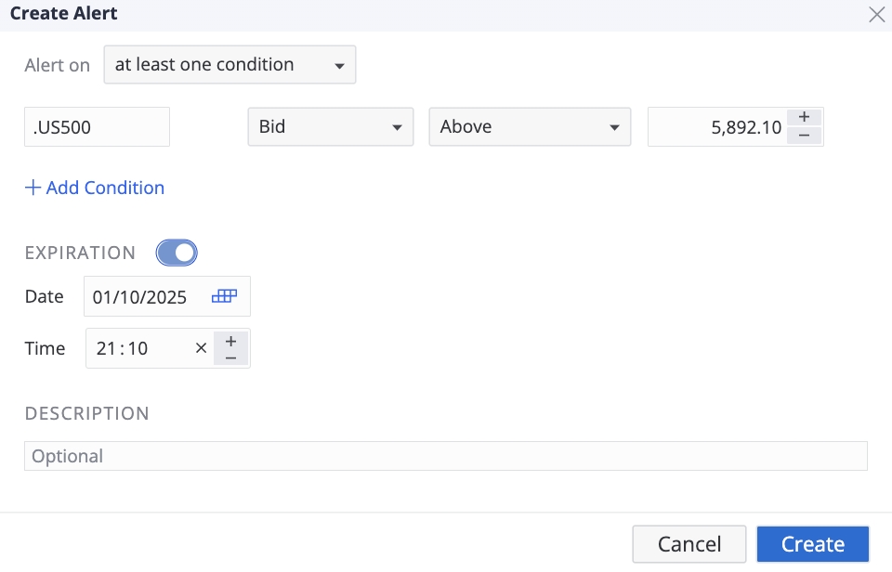Image resolution: width=892 pixels, height=572 pixels.
Task: Focus the optional Description field
Action: click(x=445, y=456)
